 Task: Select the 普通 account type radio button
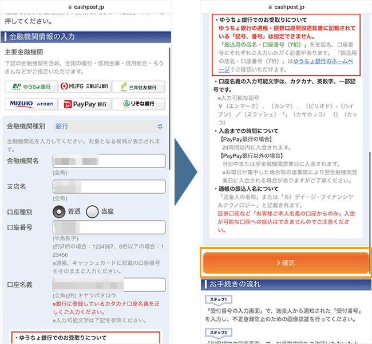click(x=59, y=212)
